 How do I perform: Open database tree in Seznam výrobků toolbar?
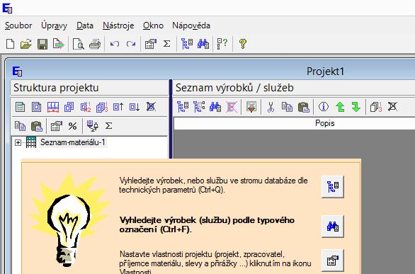(x=182, y=107)
